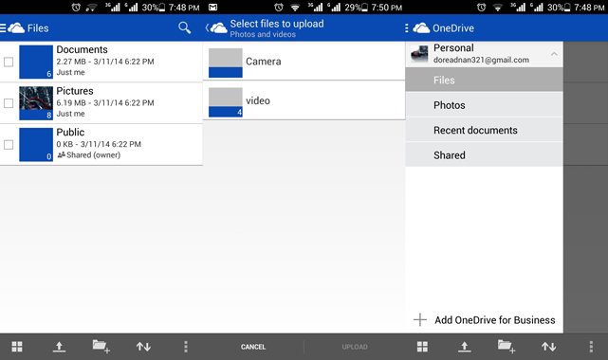Tick the checkbox next to Public folder

tap(9, 145)
